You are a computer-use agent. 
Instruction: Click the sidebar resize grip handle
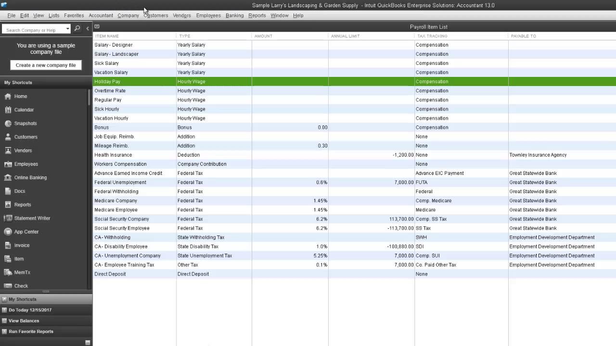(46, 291)
